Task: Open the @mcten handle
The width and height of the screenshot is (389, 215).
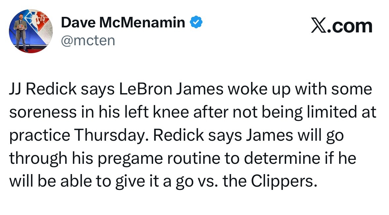Action: [x=88, y=41]
